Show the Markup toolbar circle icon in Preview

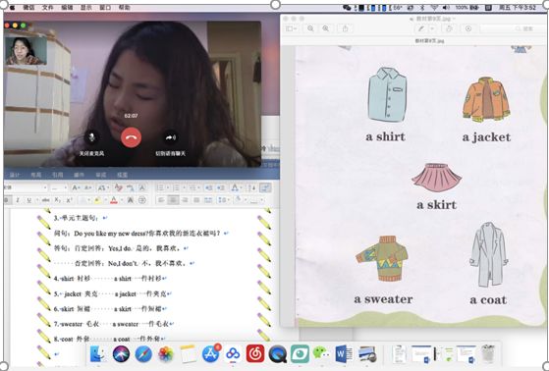(468, 28)
